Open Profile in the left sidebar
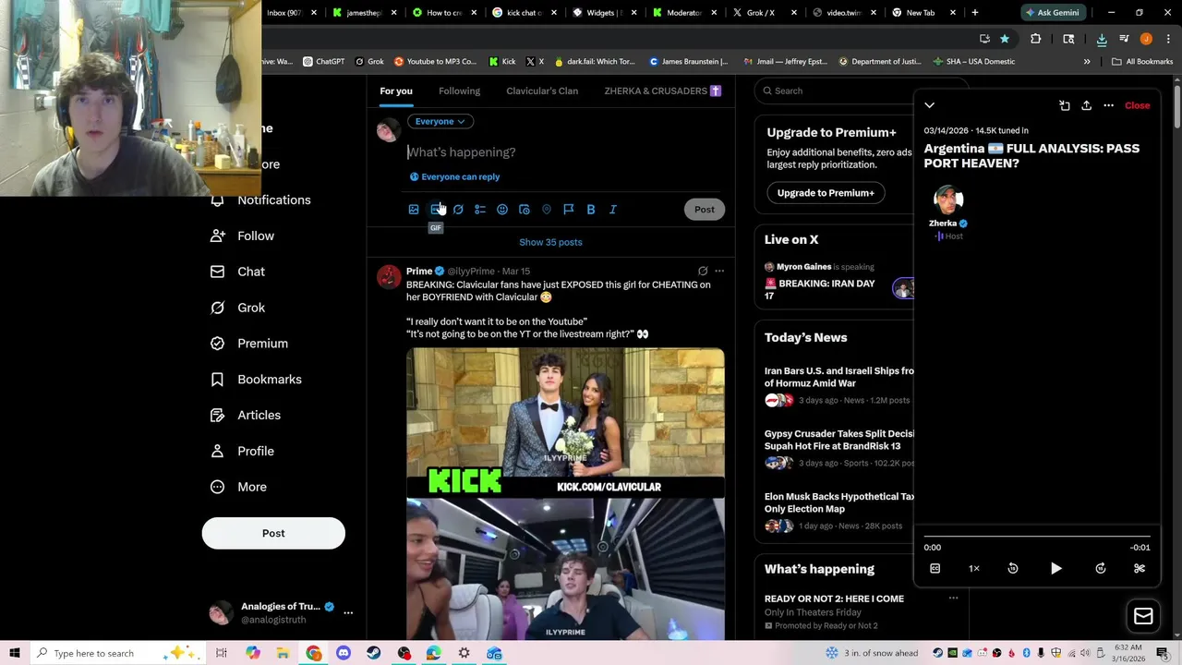The width and height of the screenshot is (1182, 665). coord(243,452)
